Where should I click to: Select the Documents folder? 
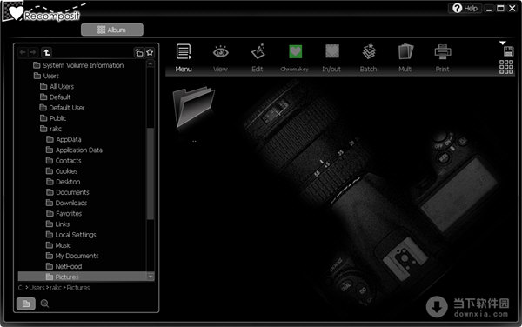click(x=68, y=192)
